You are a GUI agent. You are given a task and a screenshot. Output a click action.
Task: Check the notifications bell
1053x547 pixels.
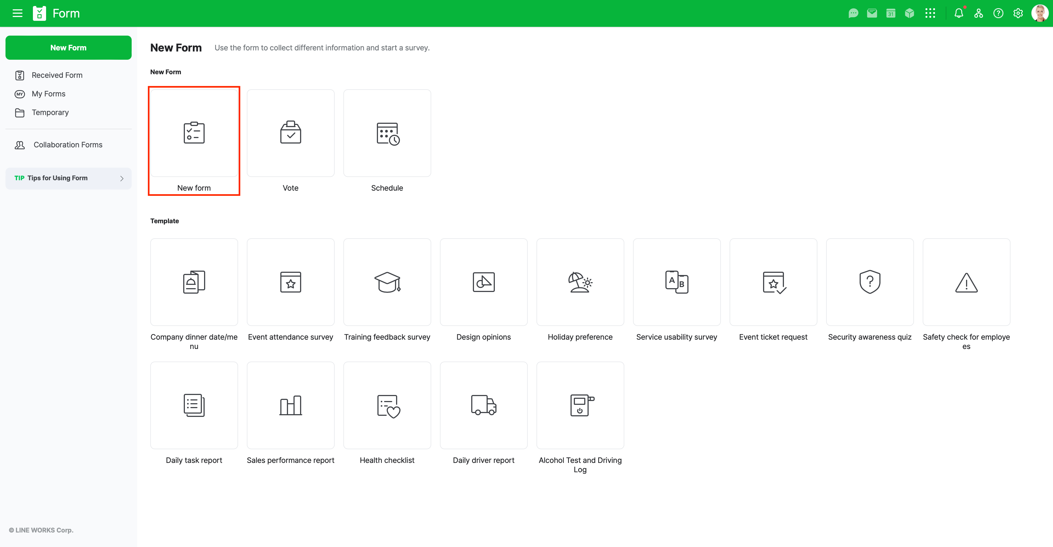[x=959, y=13]
